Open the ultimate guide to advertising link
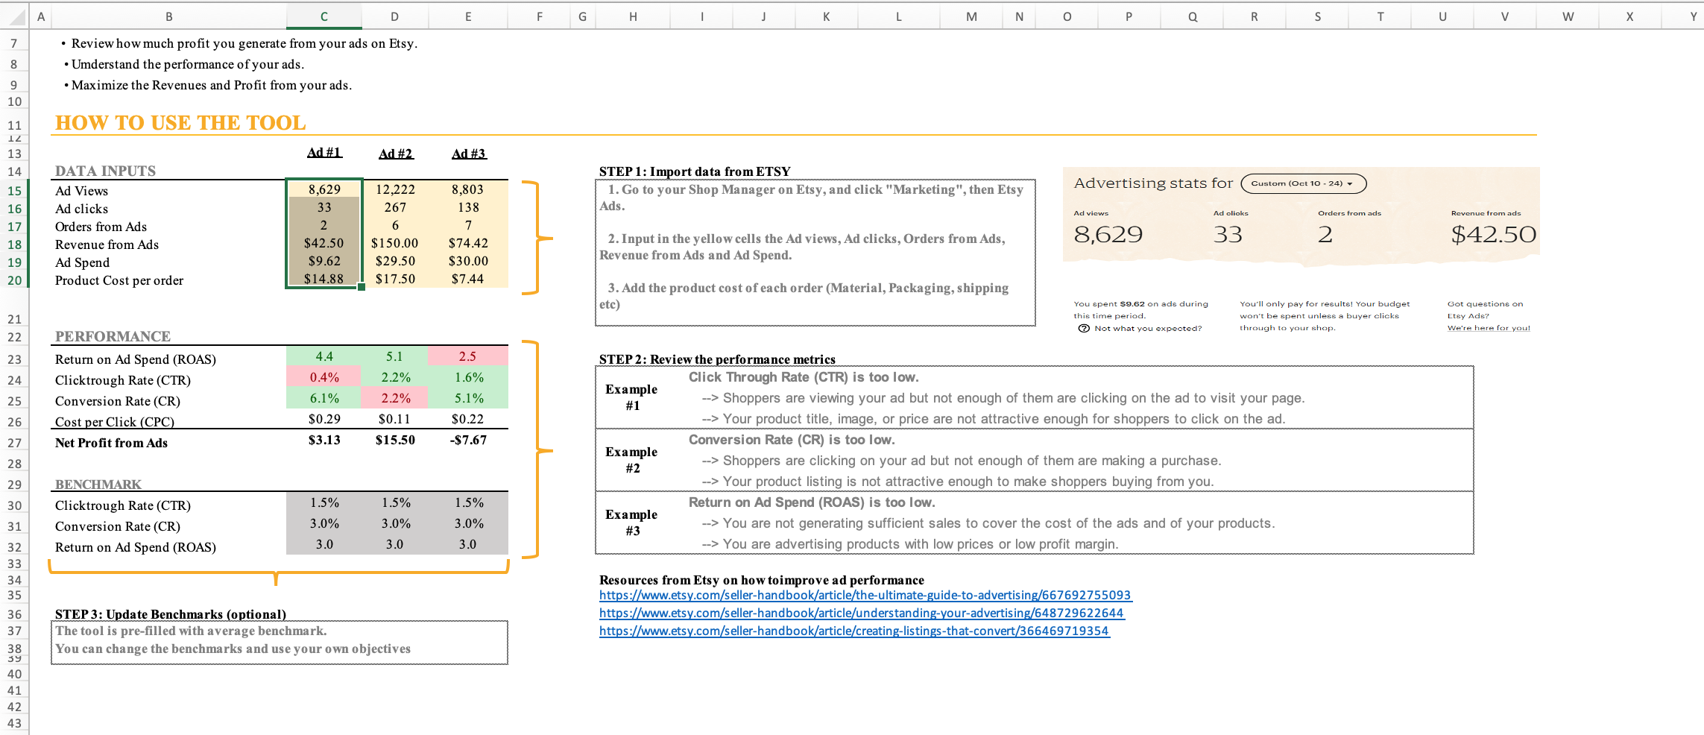 [x=865, y=595]
